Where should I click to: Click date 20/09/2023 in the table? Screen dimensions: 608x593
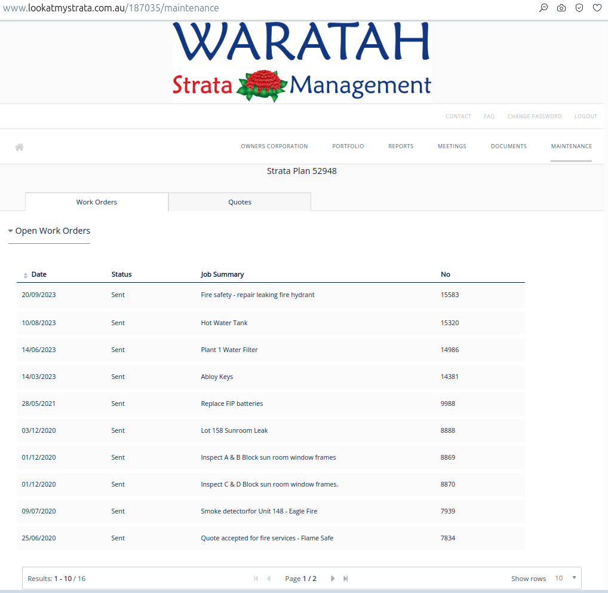coord(39,295)
